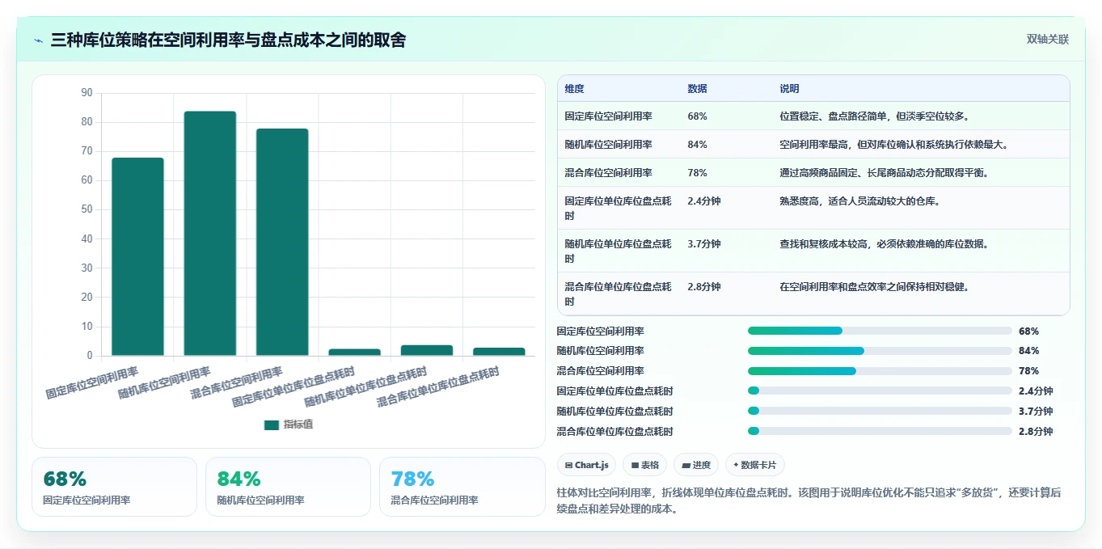Click progress list label 固定库位单位库位盘点耗时
The height and width of the screenshot is (549, 1102).
point(615,391)
